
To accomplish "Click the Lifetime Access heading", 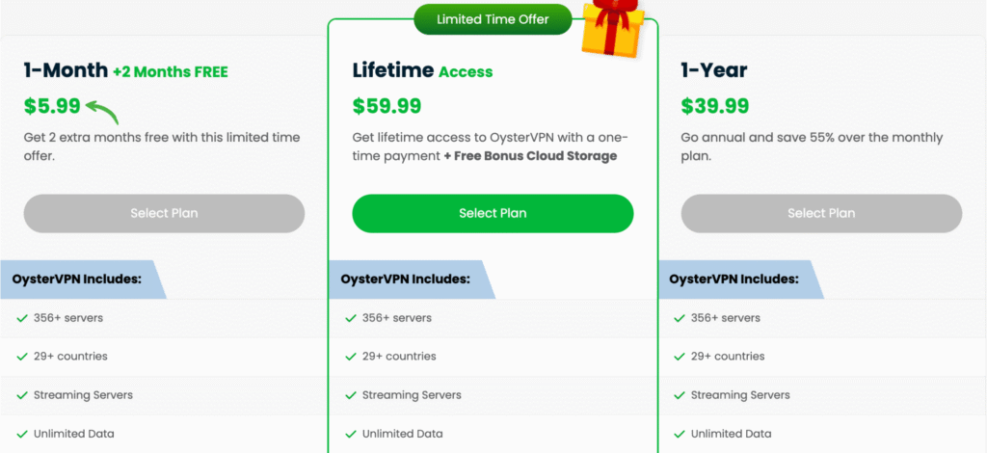I will pyautogui.click(x=422, y=71).
